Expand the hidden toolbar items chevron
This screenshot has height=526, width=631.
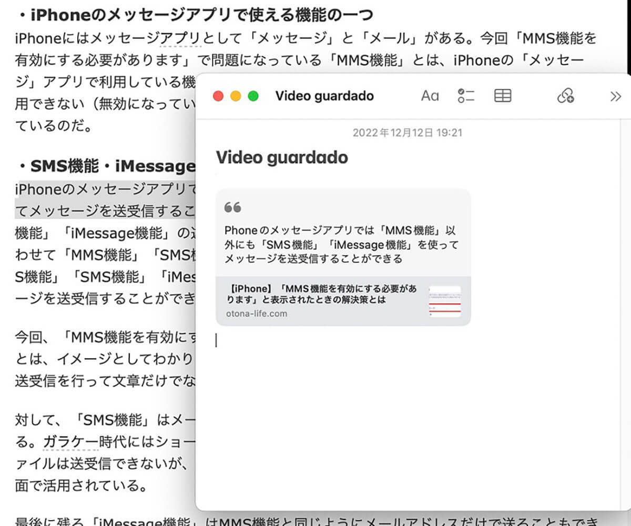[615, 96]
